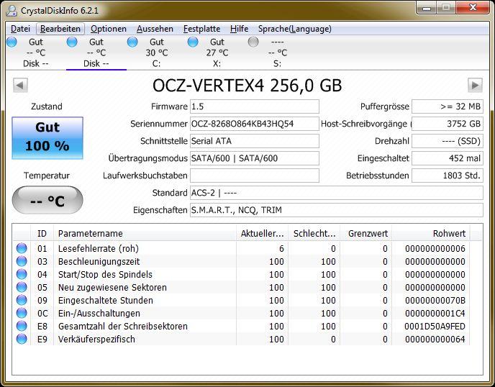Image resolution: width=495 pixels, height=387 pixels.
Task: Click the Seriennummer field
Action: (255, 124)
